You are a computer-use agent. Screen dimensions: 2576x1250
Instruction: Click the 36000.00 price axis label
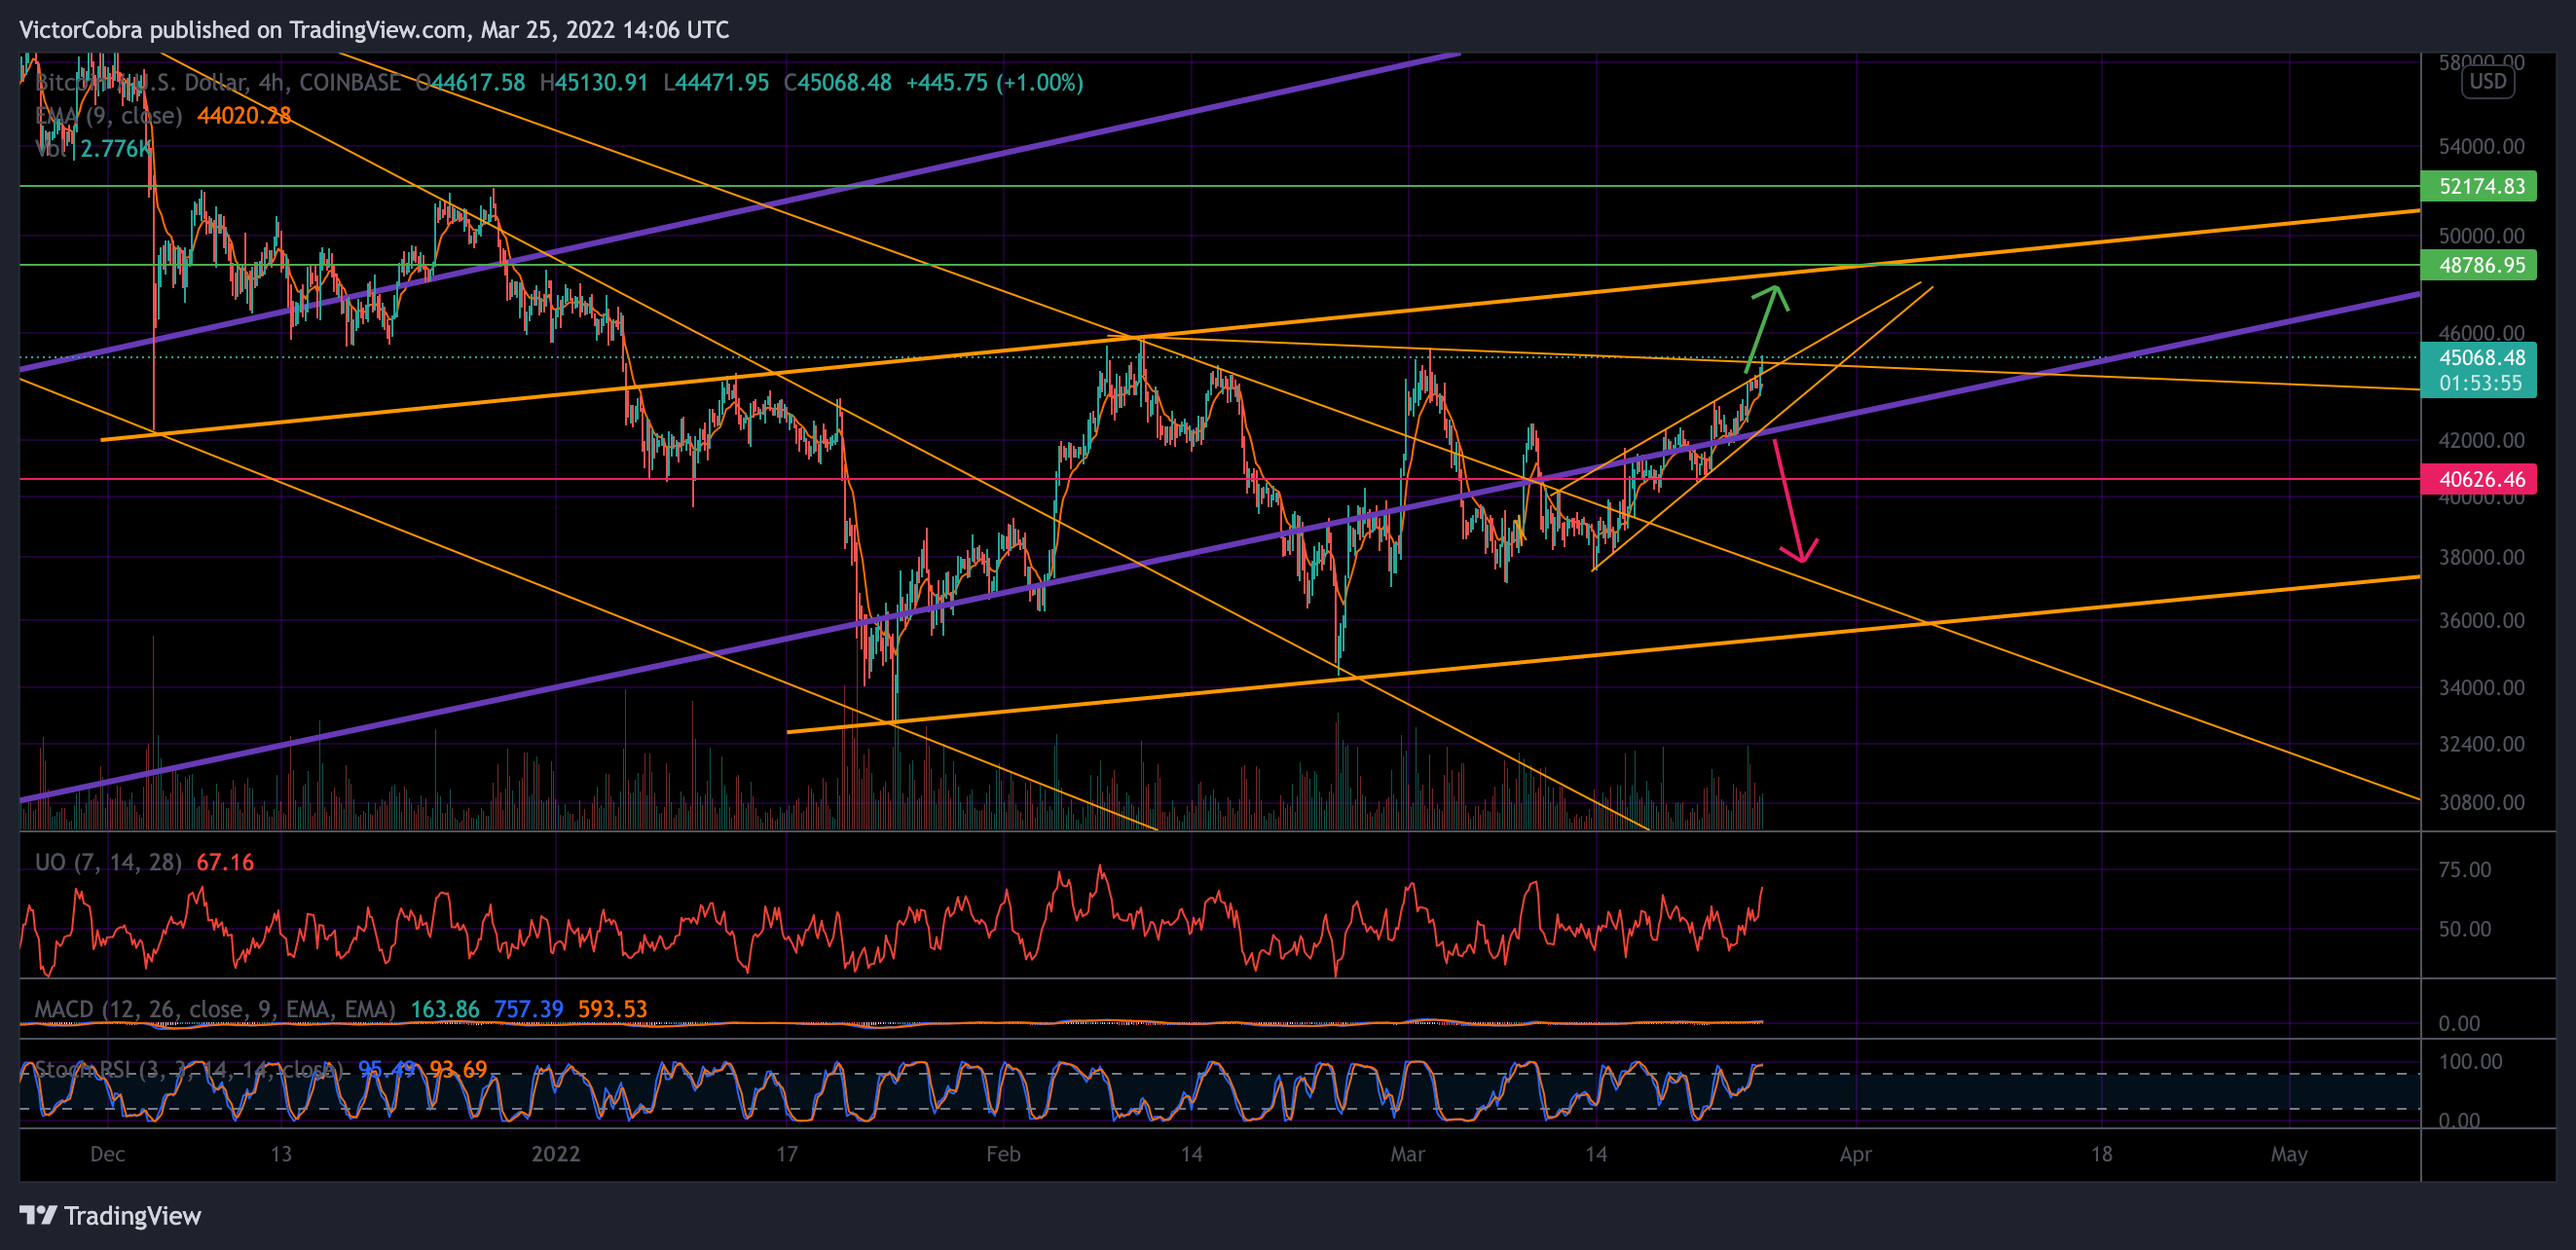coord(2481,620)
